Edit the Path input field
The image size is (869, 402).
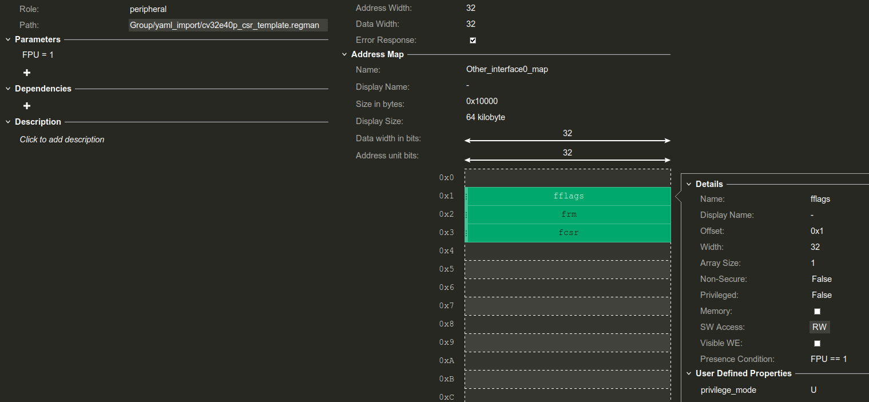228,25
